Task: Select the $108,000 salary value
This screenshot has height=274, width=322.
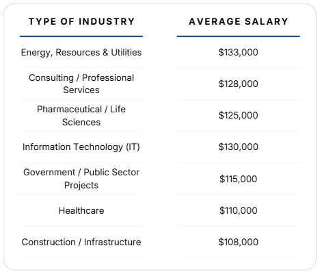Action: [x=238, y=242]
